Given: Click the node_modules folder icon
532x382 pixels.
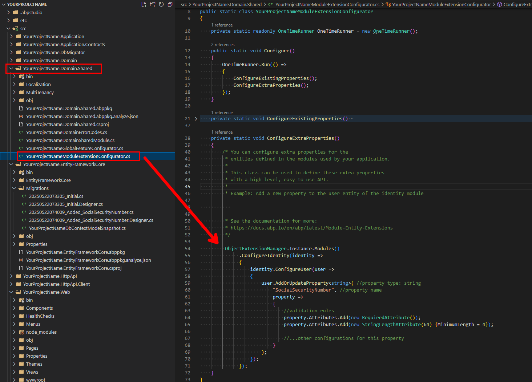Looking at the screenshot, I should point(21,332).
